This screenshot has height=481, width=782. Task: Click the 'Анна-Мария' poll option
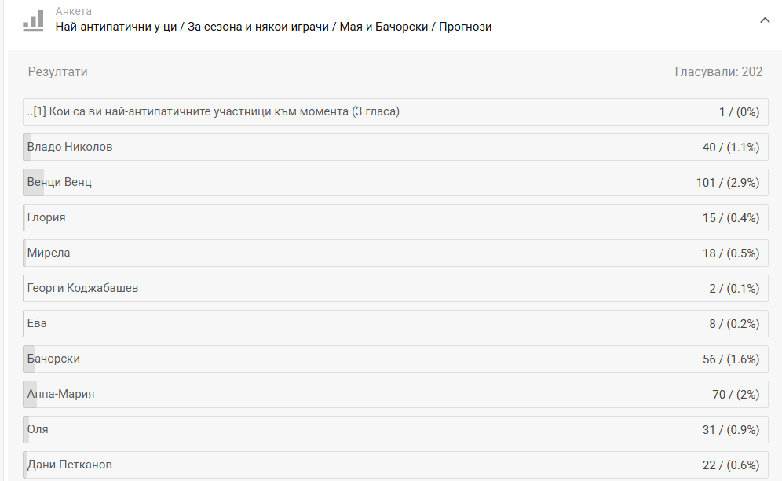tap(60, 394)
